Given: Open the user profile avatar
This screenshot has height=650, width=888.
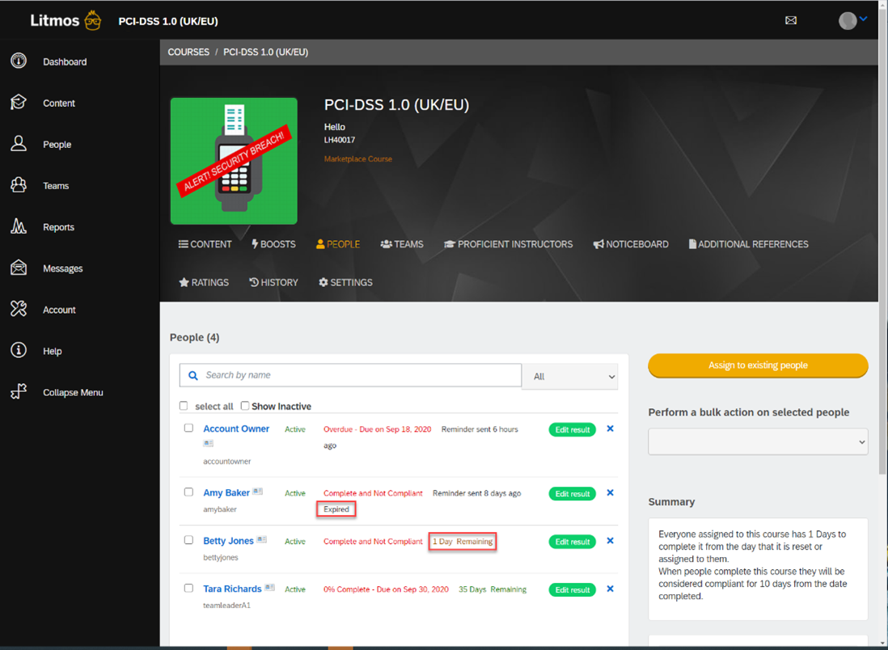Looking at the screenshot, I should click(848, 21).
